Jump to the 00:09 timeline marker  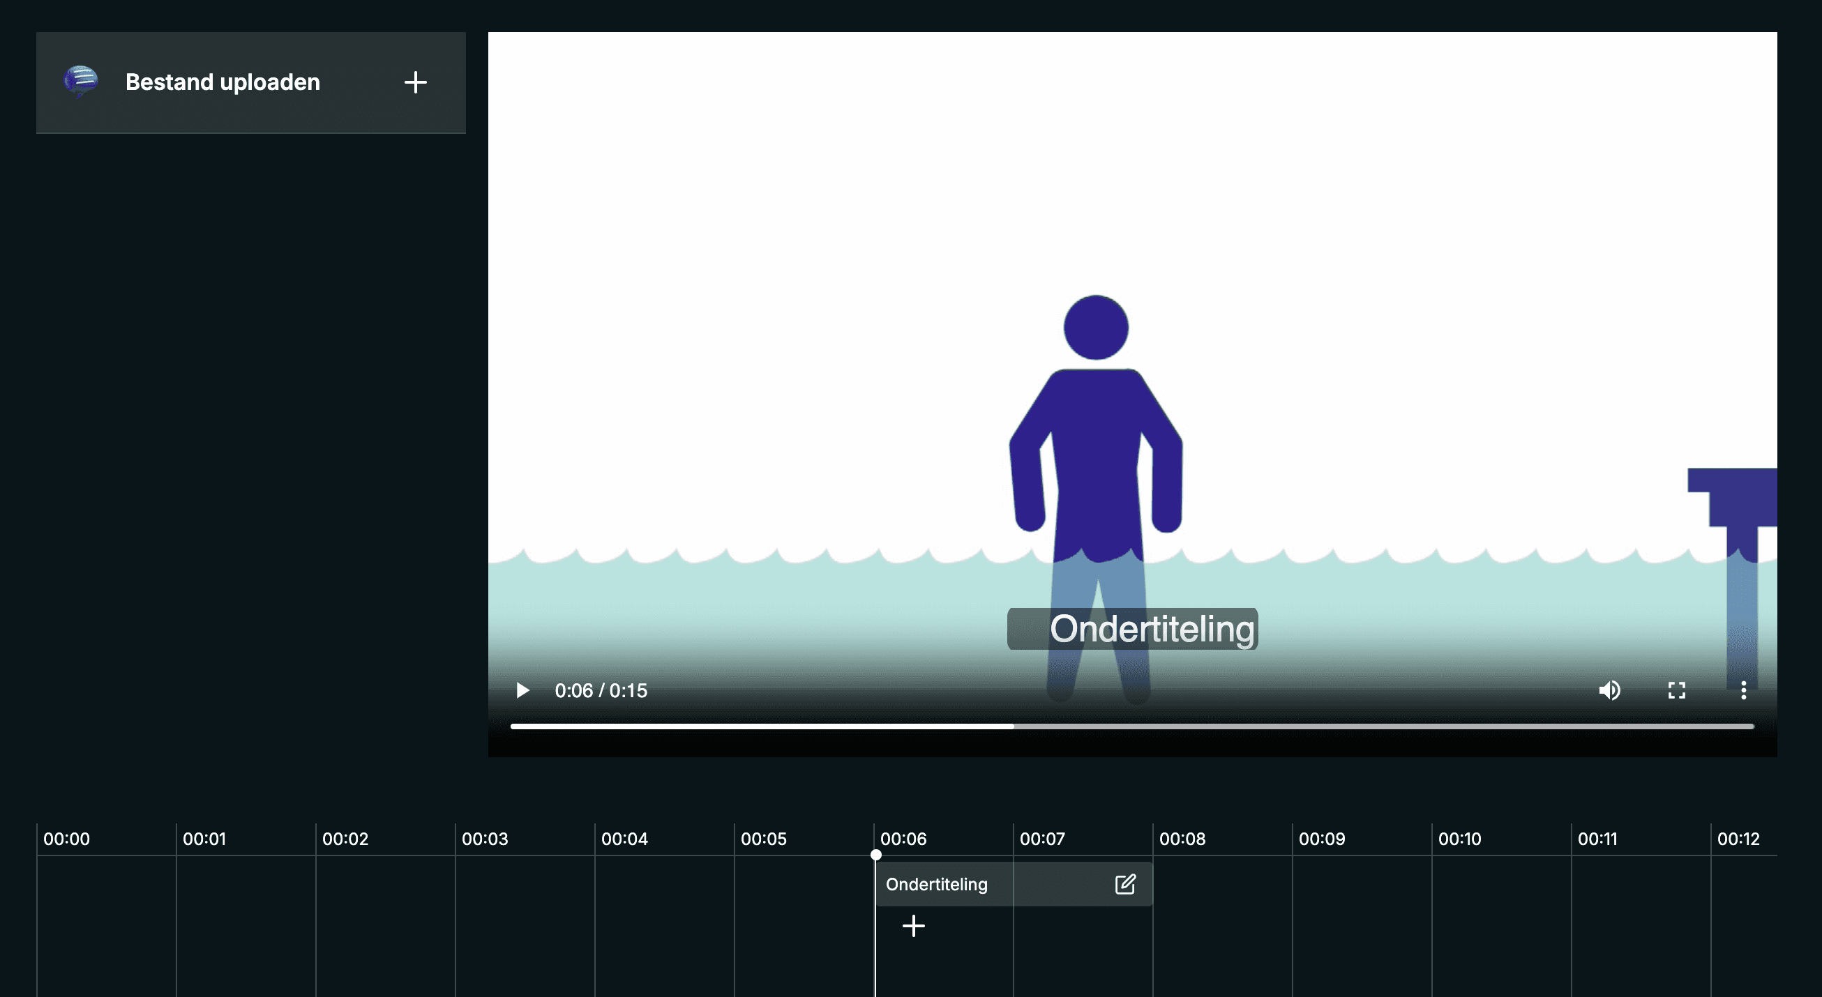(1321, 839)
